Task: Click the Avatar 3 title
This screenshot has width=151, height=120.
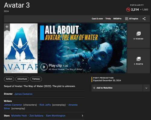Action: (17, 5)
